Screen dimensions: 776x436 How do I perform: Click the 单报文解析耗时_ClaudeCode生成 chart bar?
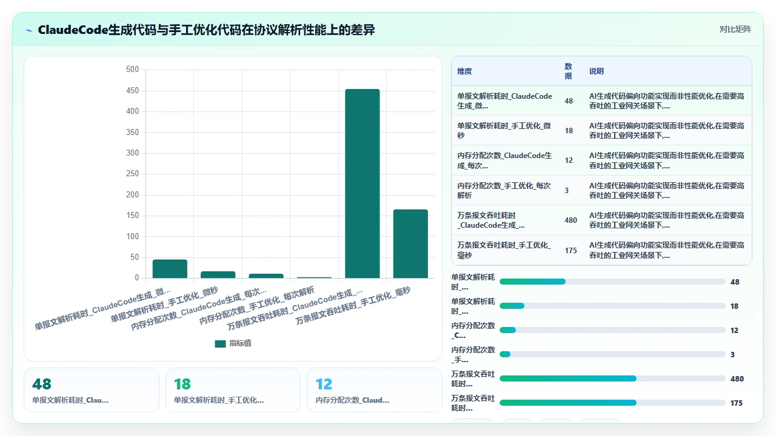170,269
